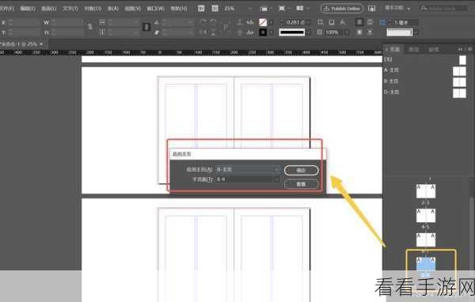The image size is (475, 302).
Task: Open Pages panel flyout menu icon
Action: [x=469, y=49]
